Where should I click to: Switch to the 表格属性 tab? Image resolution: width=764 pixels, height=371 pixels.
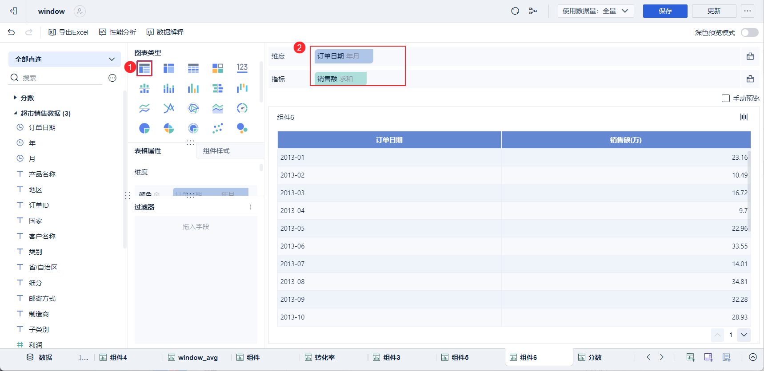pyautogui.click(x=148, y=151)
